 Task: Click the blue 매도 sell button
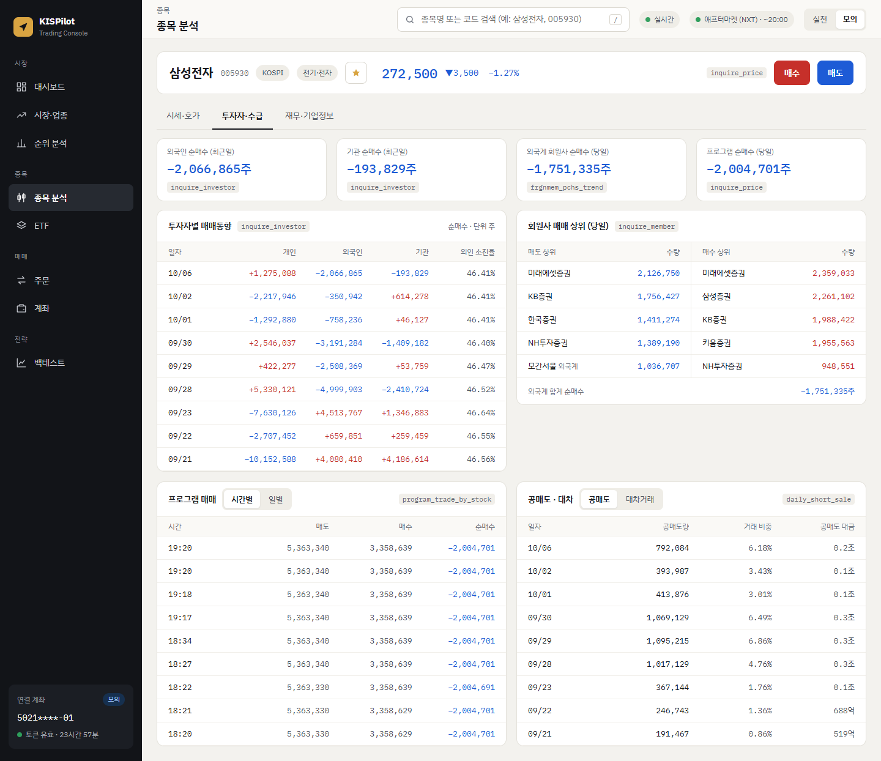[835, 73]
